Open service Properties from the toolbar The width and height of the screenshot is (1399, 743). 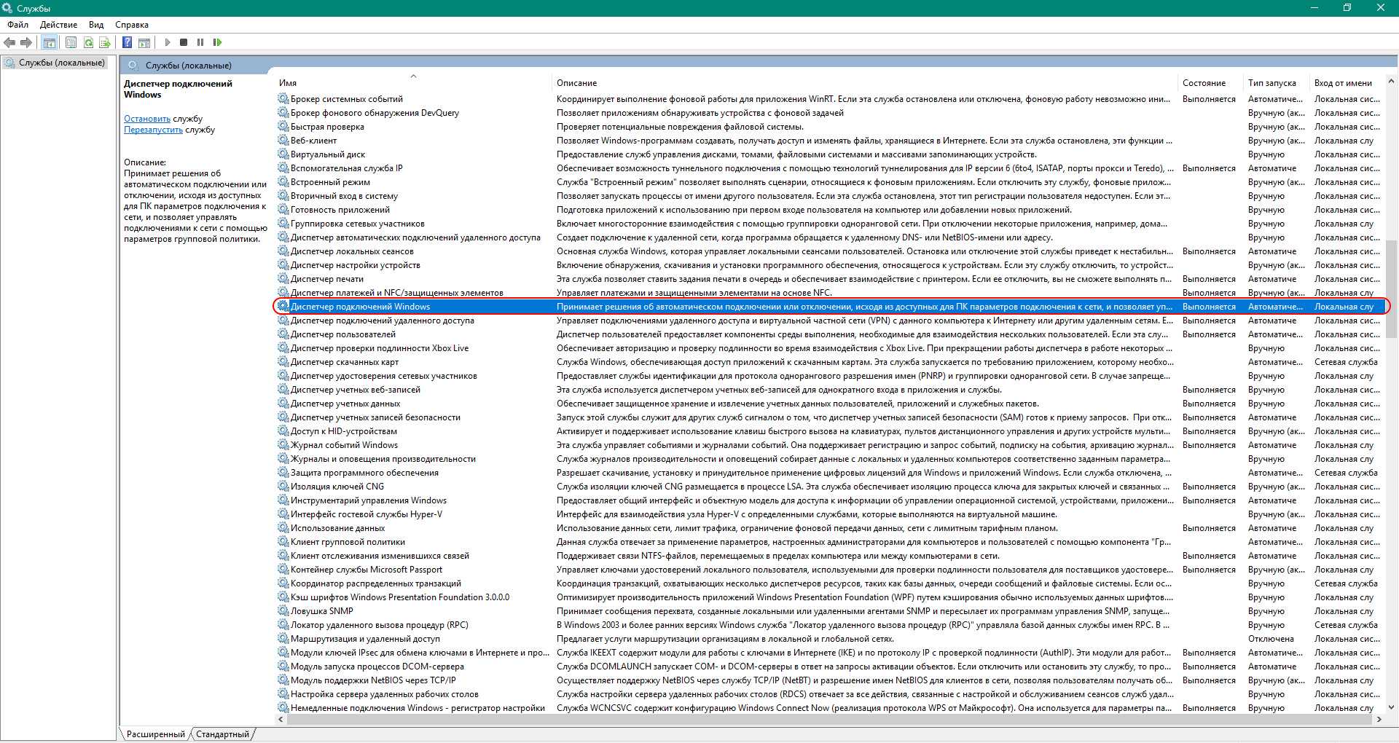click(x=71, y=42)
